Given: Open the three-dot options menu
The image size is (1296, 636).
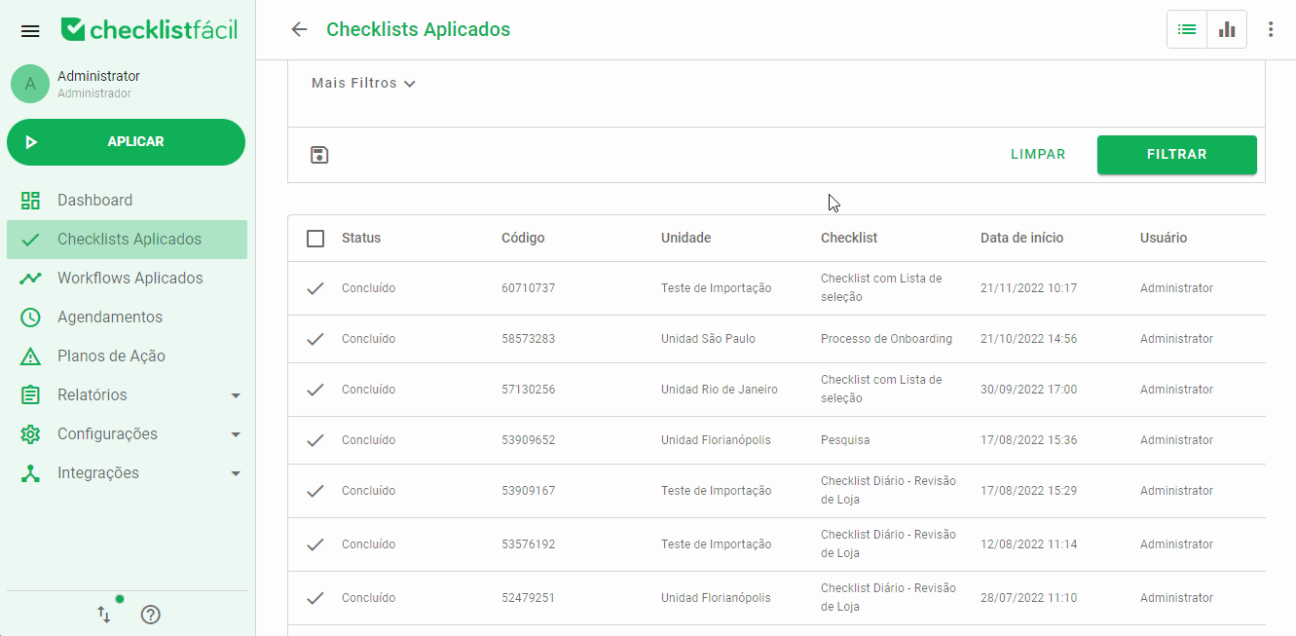Looking at the screenshot, I should (1271, 28).
